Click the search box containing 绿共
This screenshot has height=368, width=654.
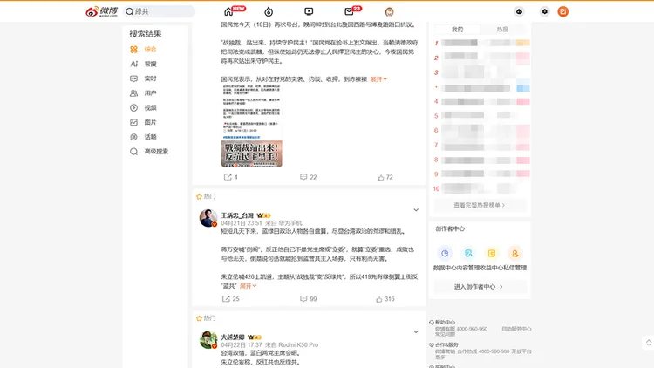[x=160, y=11]
